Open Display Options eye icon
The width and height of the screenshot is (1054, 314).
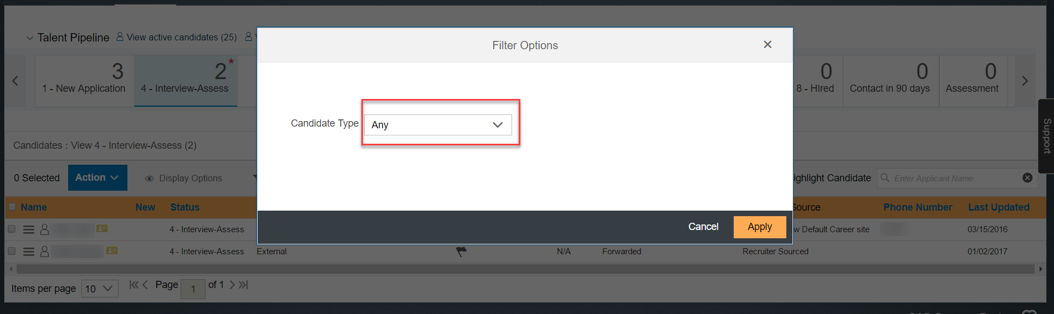pos(149,179)
